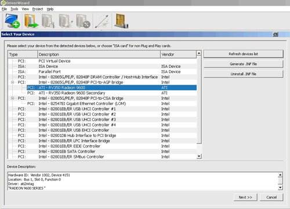290x209 pixels.
Task: Select ATI - RV350 Radeon 9600 row
Action: click(111, 88)
